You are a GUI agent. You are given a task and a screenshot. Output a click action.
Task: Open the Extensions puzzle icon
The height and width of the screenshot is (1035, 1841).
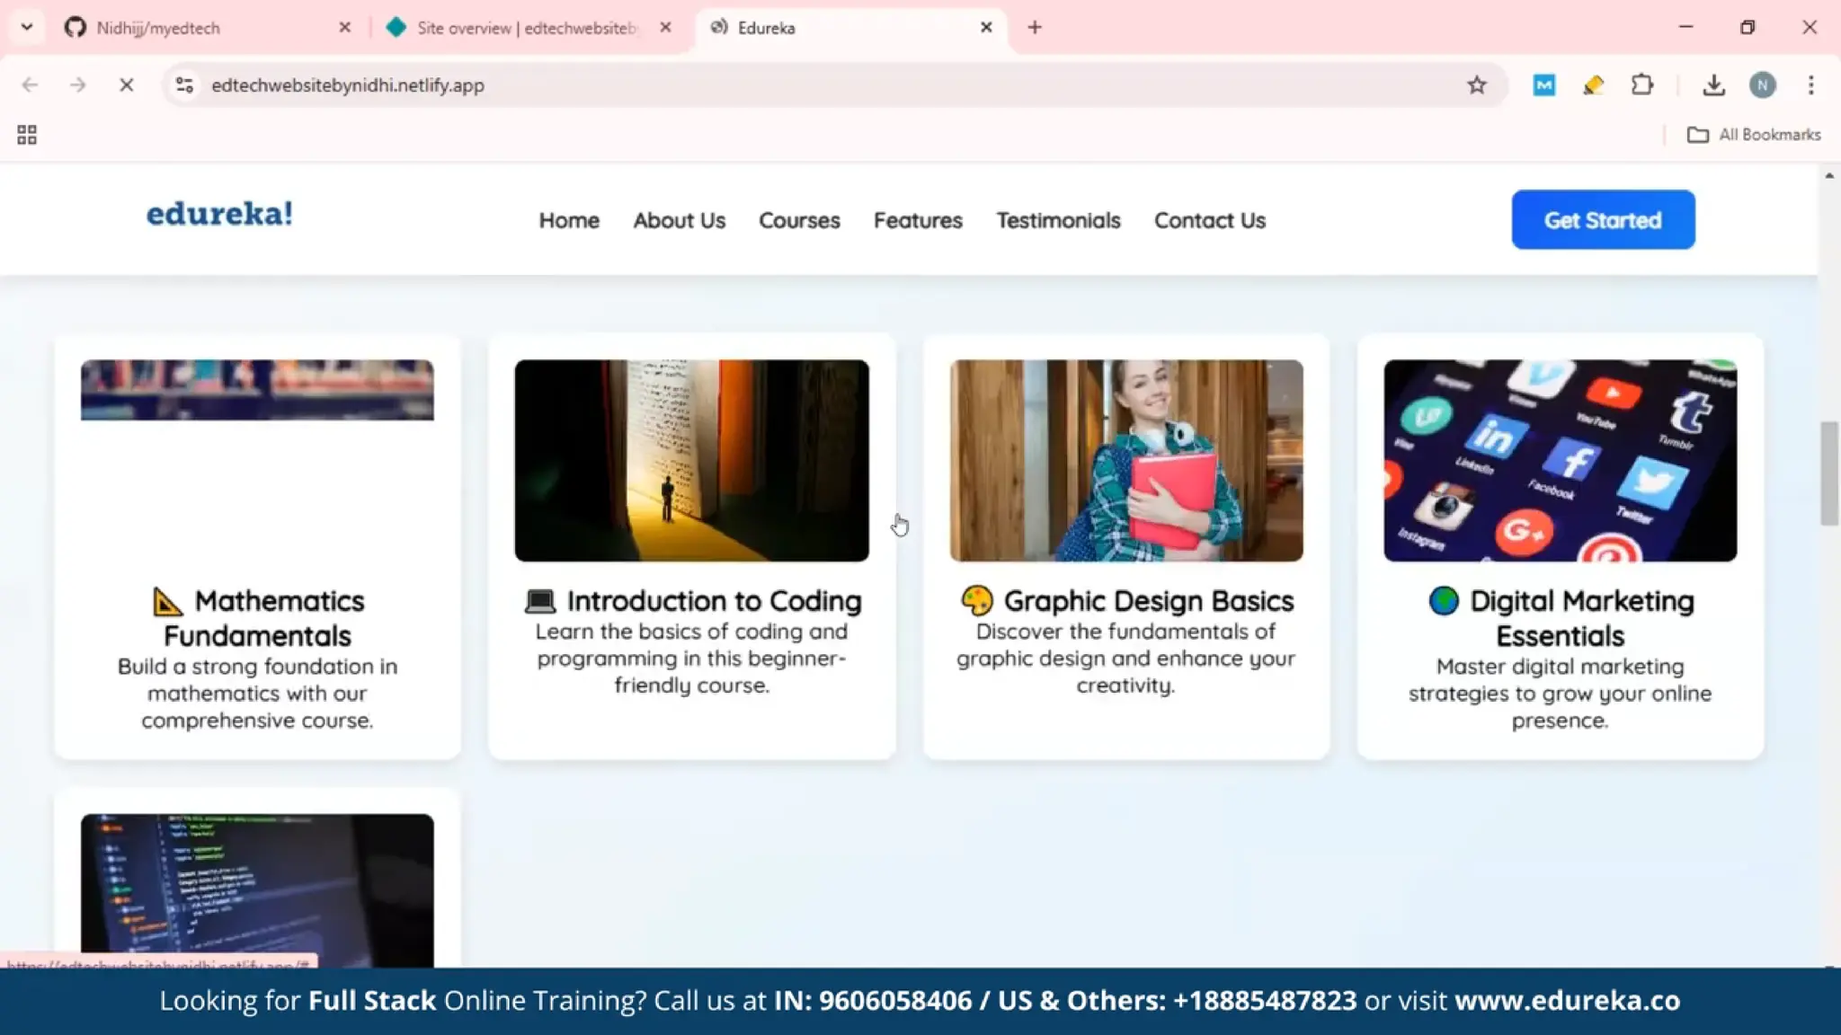click(x=1642, y=84)
